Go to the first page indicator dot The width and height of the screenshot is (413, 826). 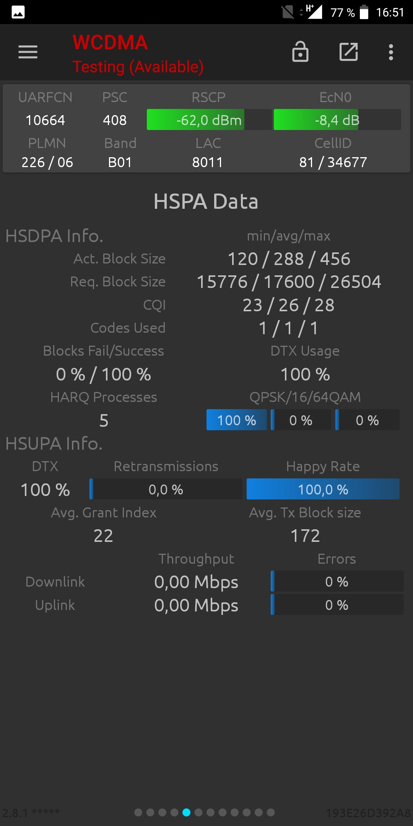tap(138, 812)
